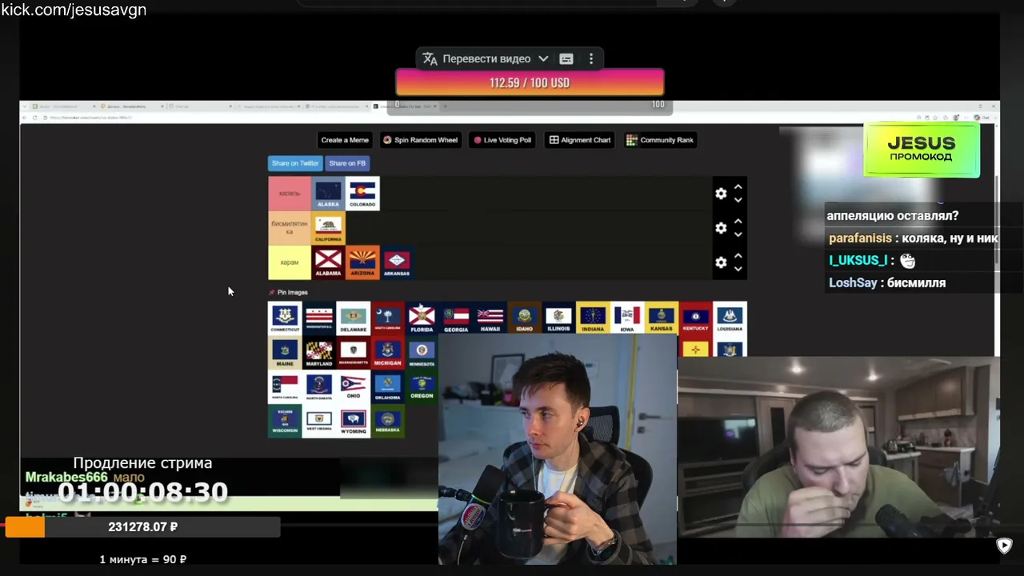The width and height of the screenshot is (1024, 576).
Task: Select the Wyoming flag tile
Action: [354, 422]
